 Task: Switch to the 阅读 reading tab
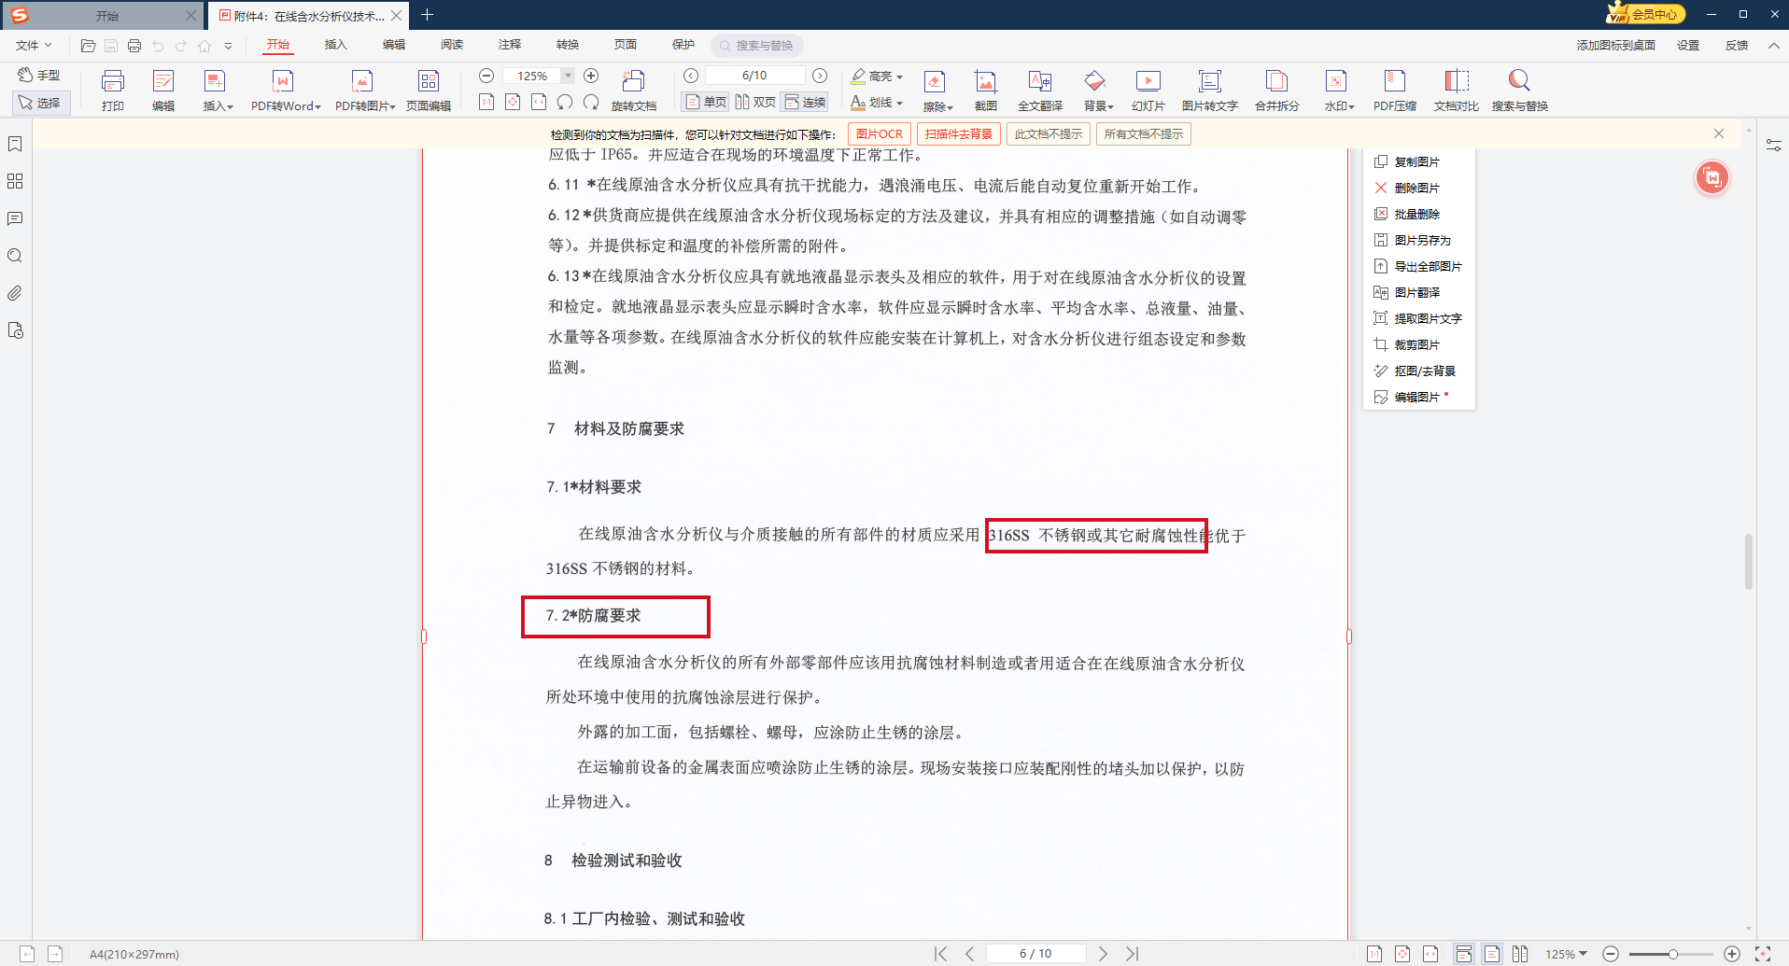click(x=452, y=45)
